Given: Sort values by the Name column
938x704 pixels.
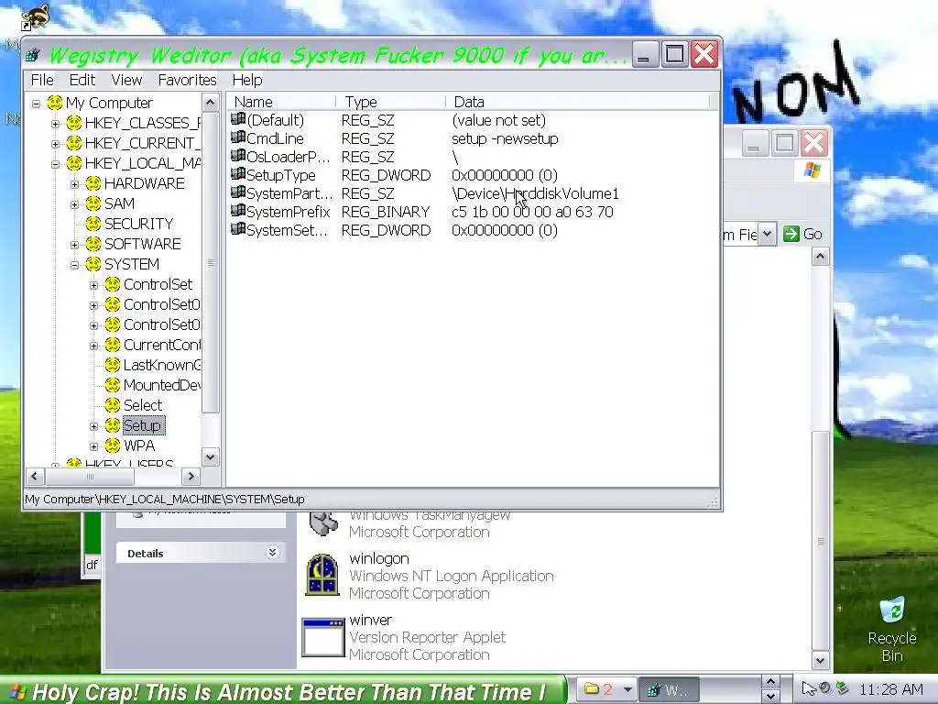Looking at the screenshot, I should (x=281, y=102).
